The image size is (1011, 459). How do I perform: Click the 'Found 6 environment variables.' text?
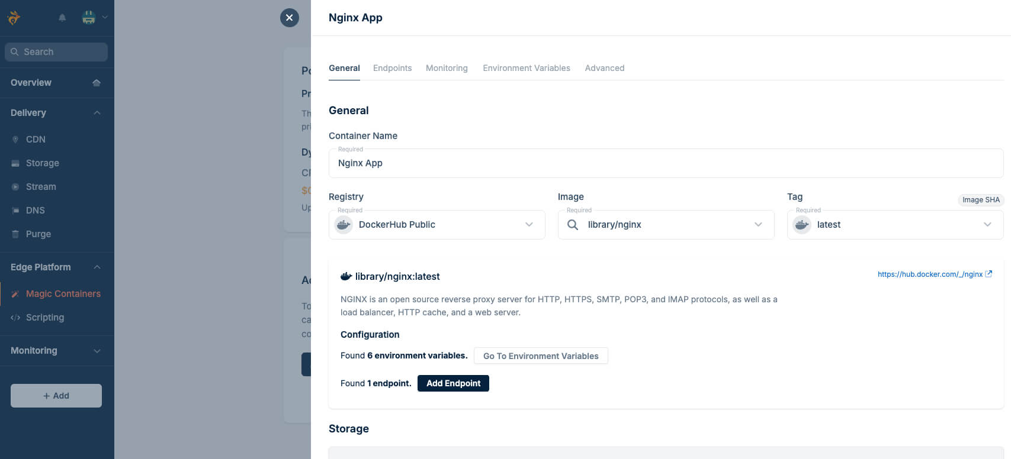404,355
